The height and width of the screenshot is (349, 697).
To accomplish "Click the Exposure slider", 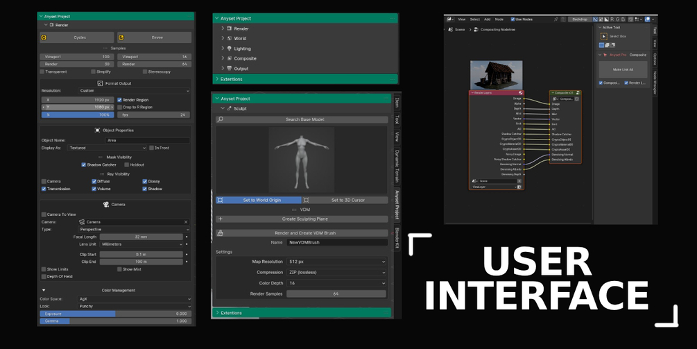I will point(116,314).
